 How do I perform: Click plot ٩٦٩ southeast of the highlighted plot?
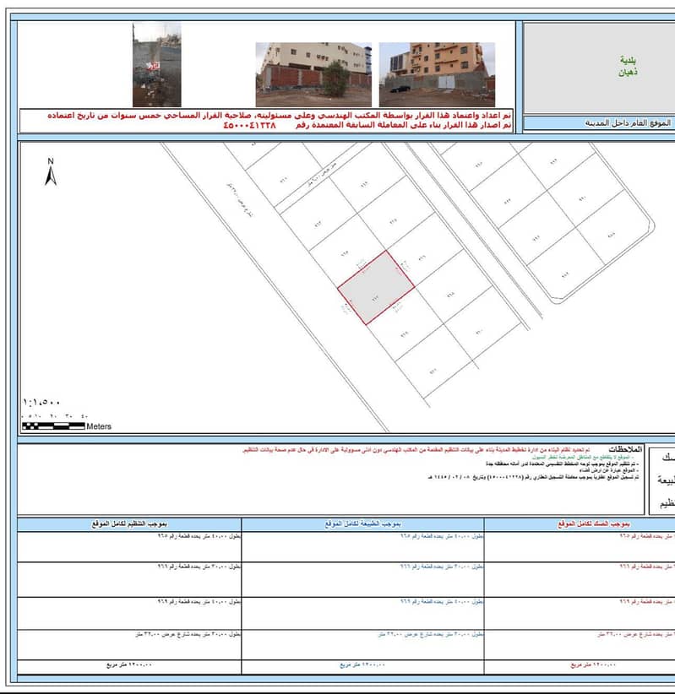[405, 335]
